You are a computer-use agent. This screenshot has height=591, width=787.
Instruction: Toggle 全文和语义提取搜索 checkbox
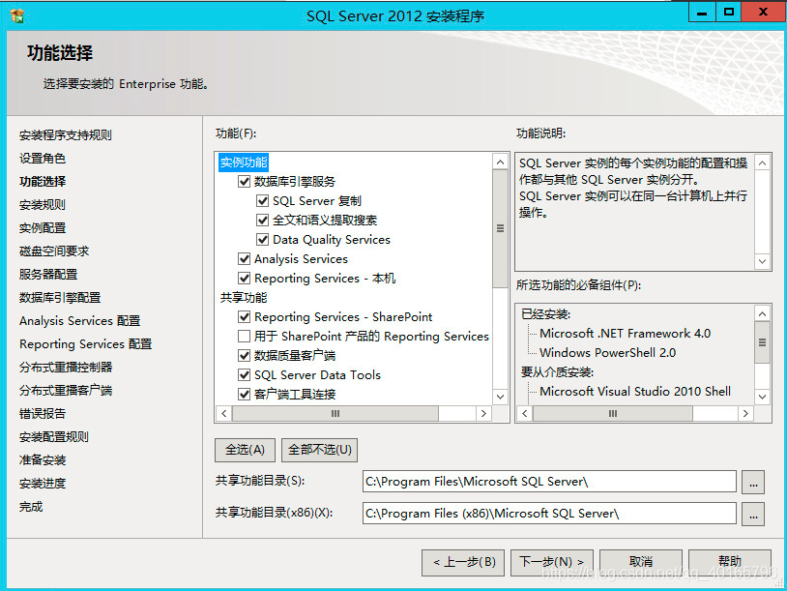point(263,220)
